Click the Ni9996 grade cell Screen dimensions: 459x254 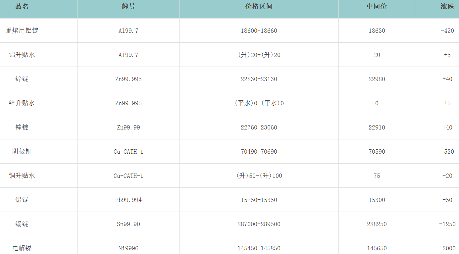128,248
